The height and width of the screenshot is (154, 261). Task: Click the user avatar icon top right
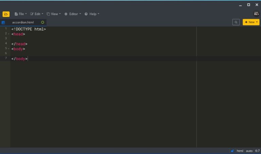click(256, 14)
